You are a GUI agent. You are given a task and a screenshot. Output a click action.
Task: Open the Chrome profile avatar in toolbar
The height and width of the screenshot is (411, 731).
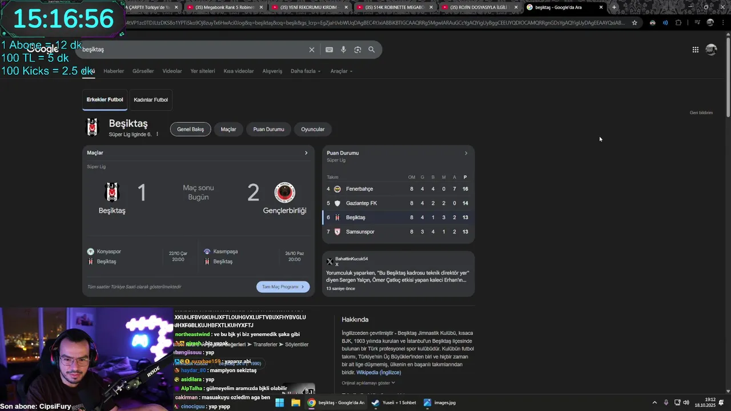[x=710, y=23]
